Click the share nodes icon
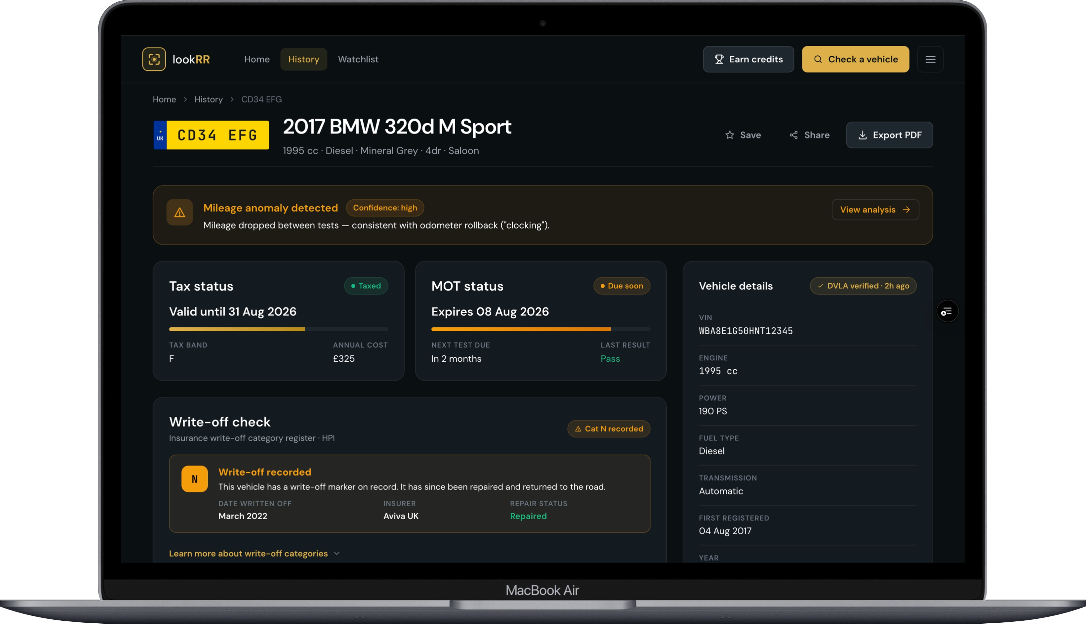The image size is (1086, 624). (793, 135)
